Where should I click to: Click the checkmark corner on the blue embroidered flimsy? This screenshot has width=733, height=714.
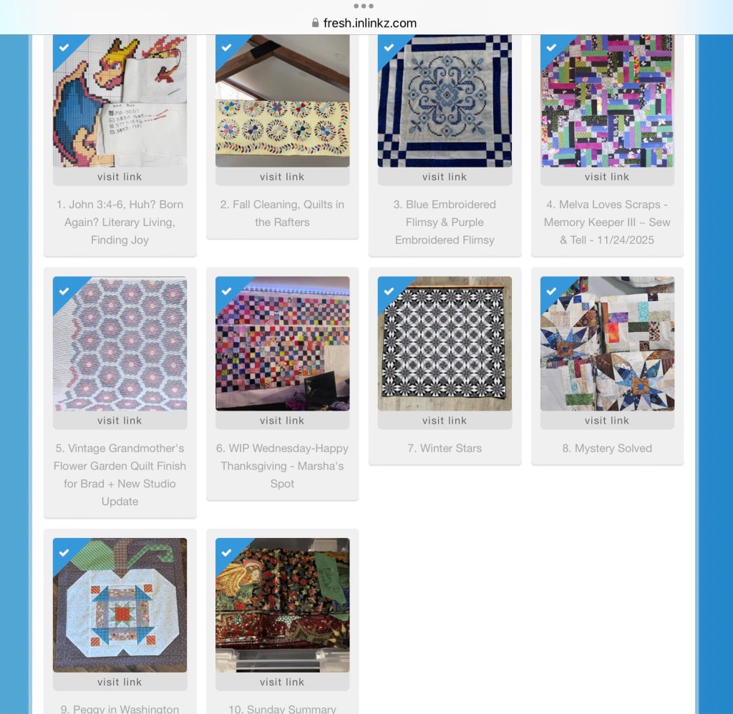(389, 47)
